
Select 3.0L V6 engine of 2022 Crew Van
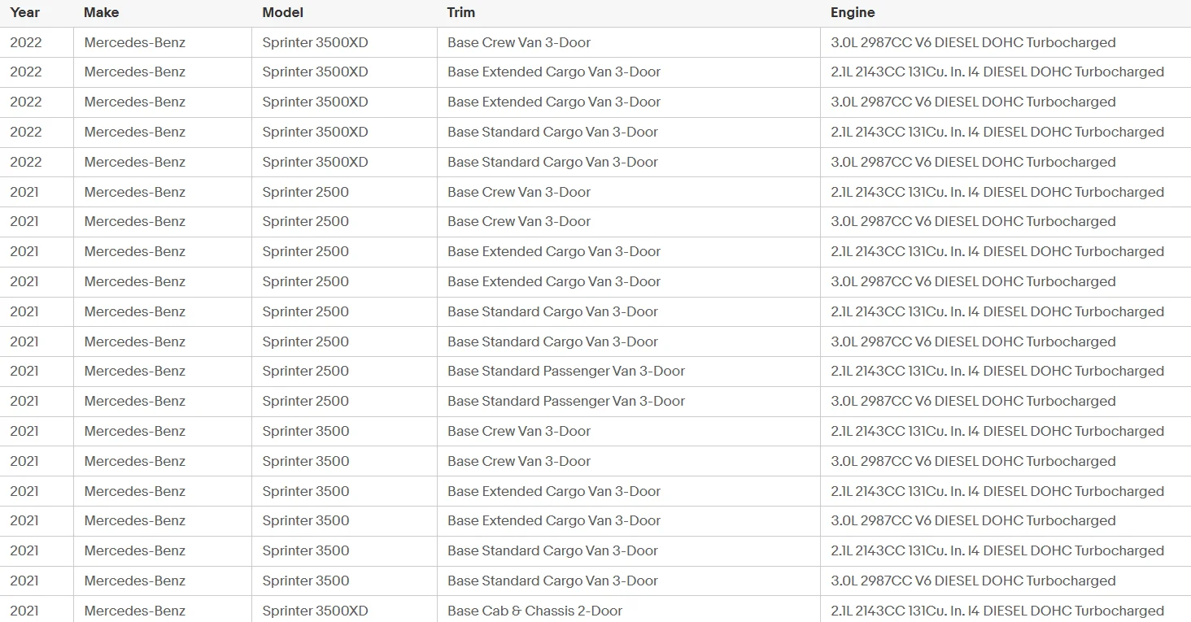coord(973,42)
